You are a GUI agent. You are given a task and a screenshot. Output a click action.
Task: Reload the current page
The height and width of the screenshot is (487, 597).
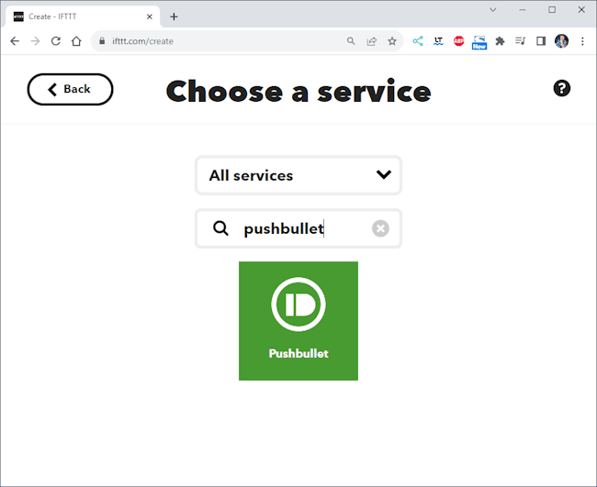point(56,41)
